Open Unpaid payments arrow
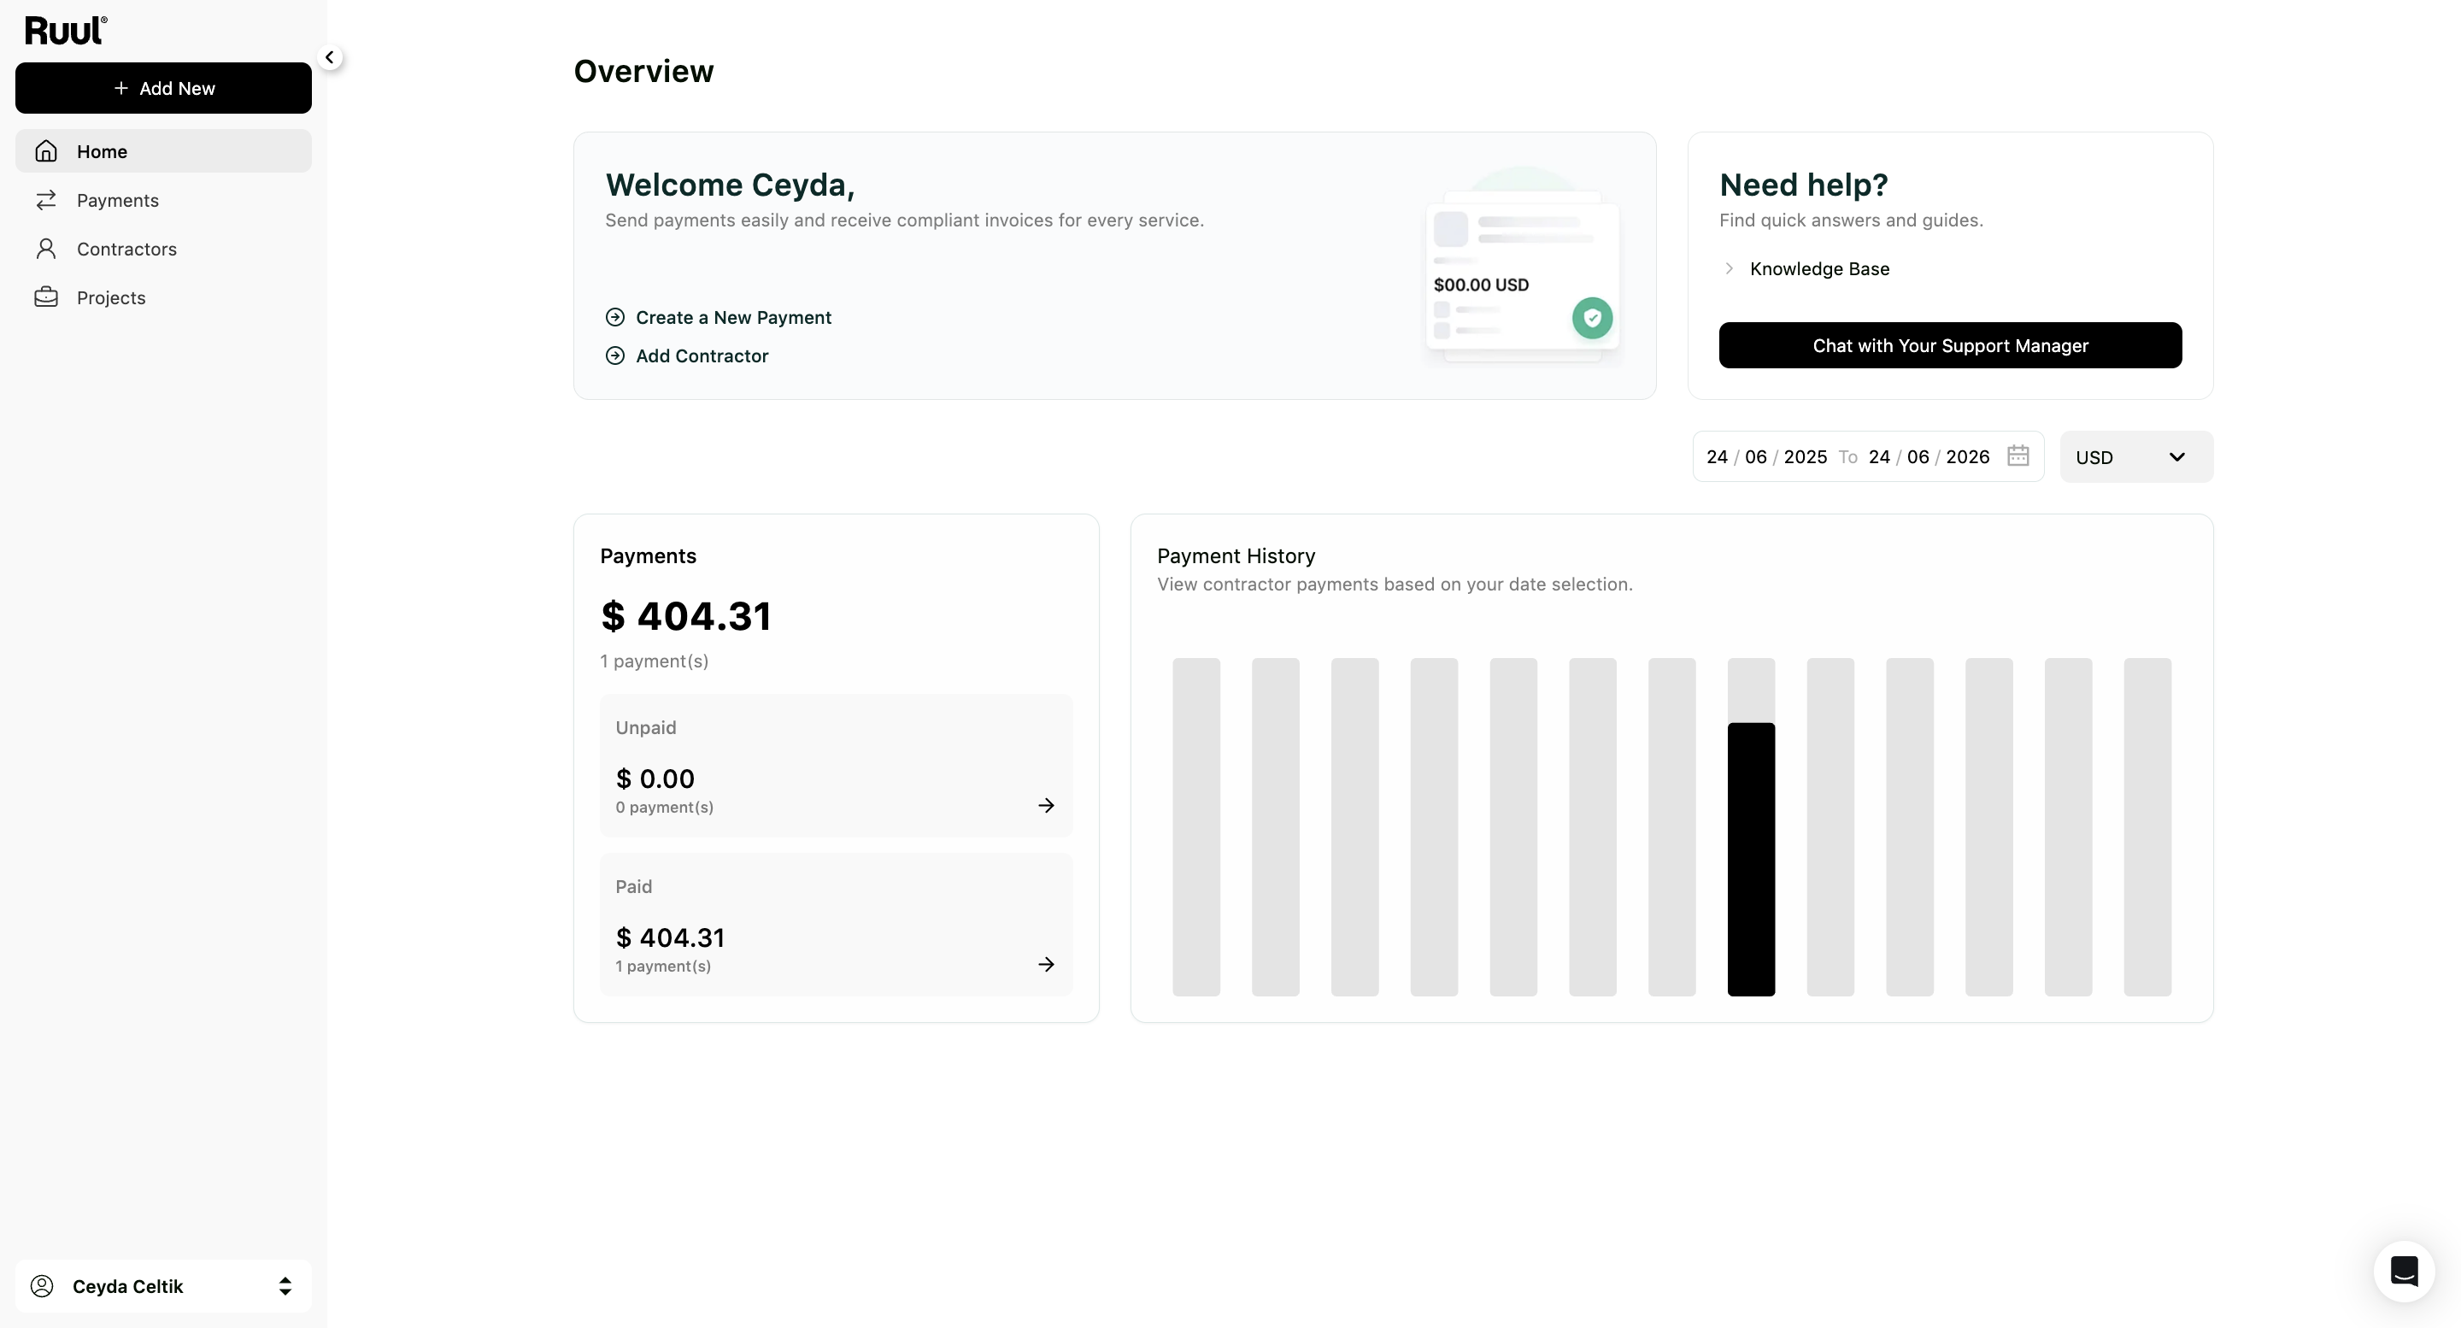The image size is (2461, 1328). [1046, 805]
